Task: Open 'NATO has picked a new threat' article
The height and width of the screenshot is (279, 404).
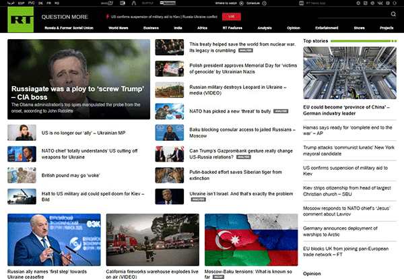Action: click(230, 111)
